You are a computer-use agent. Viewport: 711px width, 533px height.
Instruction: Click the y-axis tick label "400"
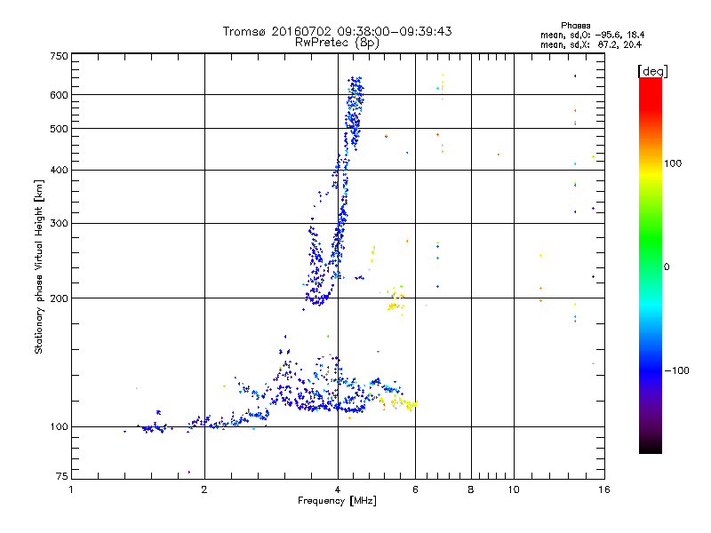tap(59, 170)
